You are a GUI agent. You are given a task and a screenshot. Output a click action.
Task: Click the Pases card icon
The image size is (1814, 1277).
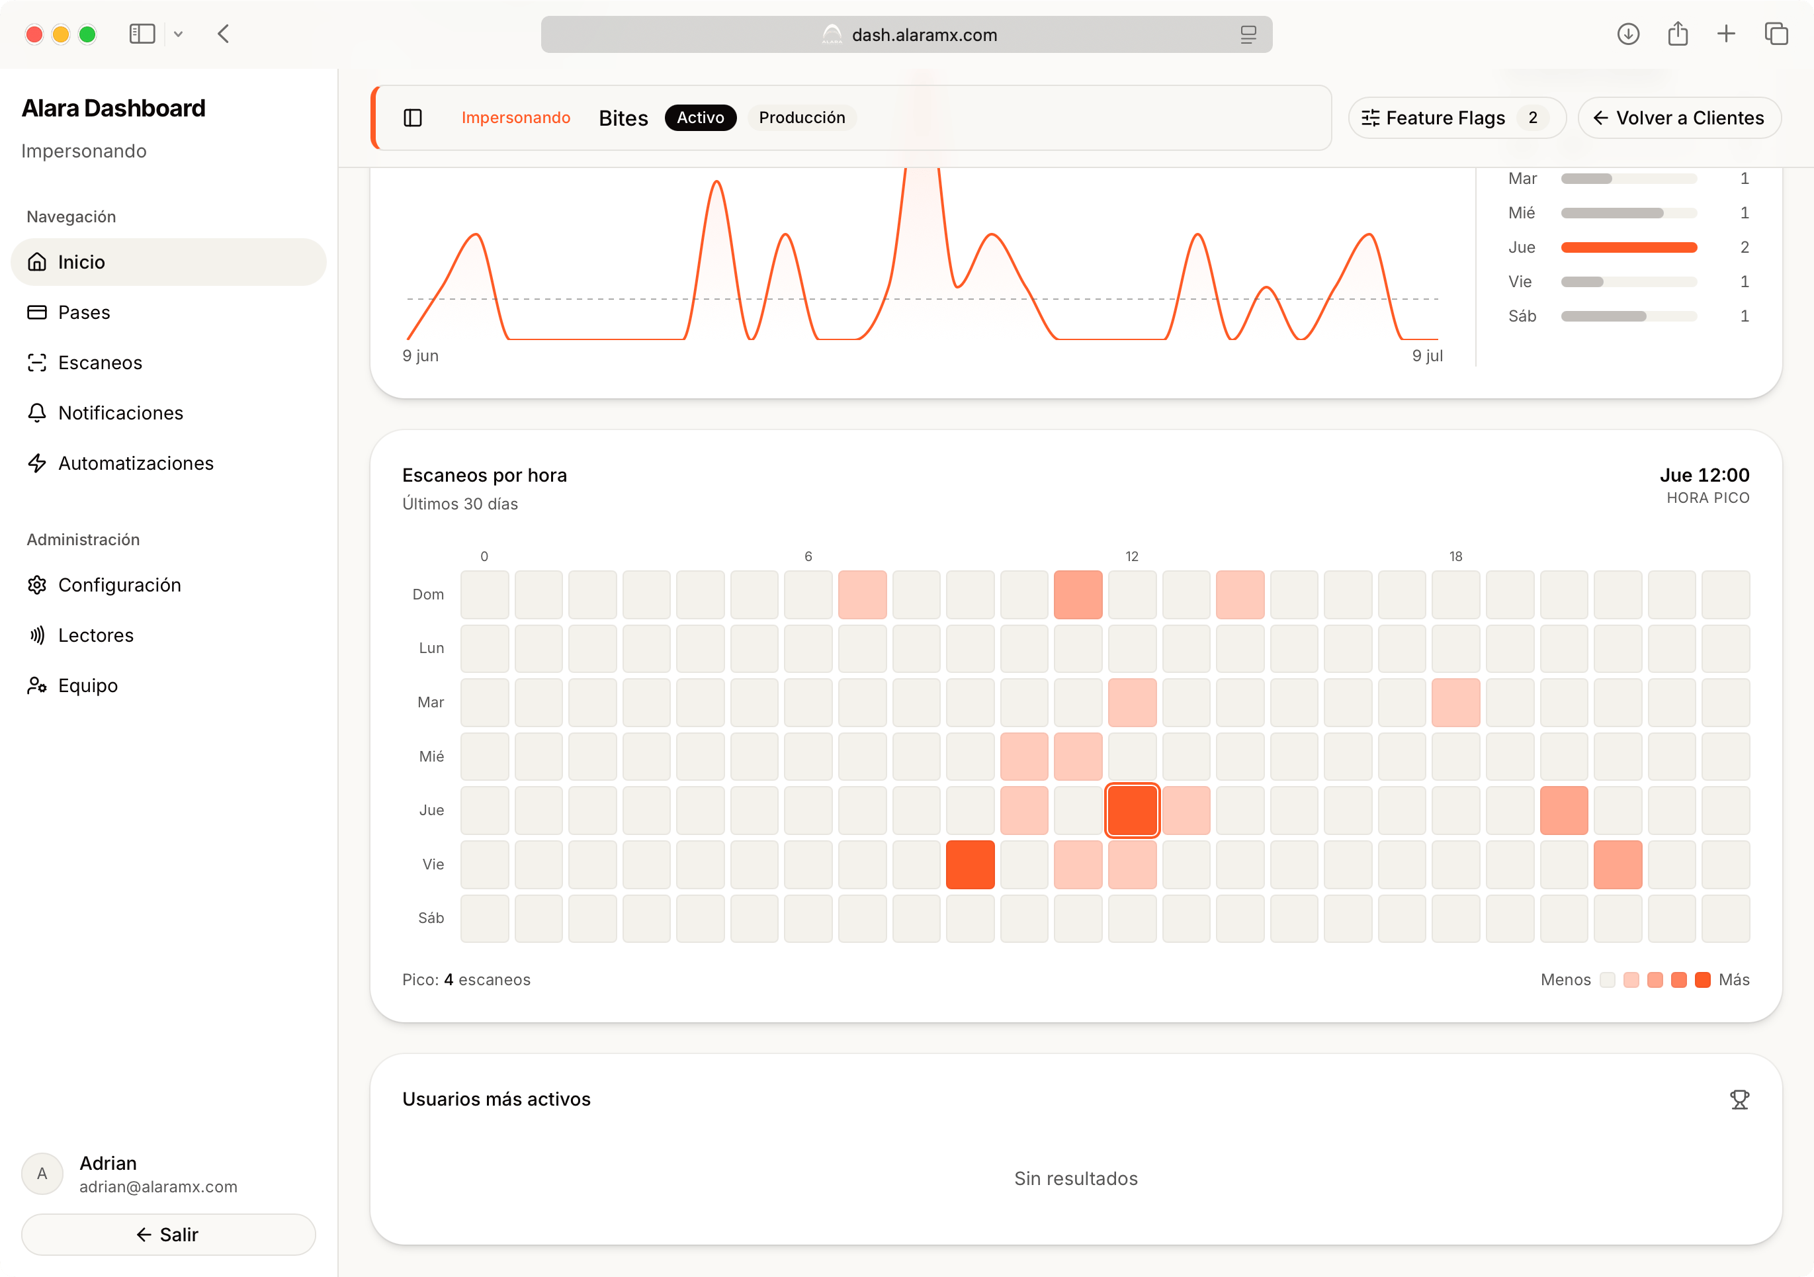point(37,312)
